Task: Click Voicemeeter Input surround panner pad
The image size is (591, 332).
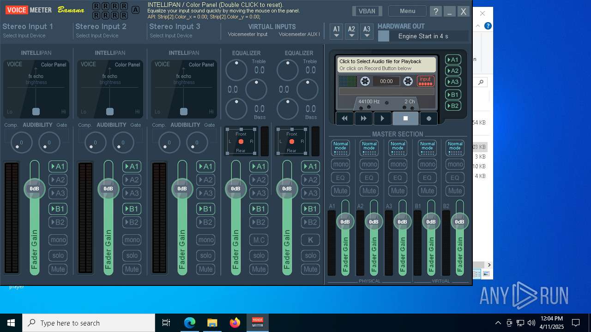Action: [x=241, y=142]
